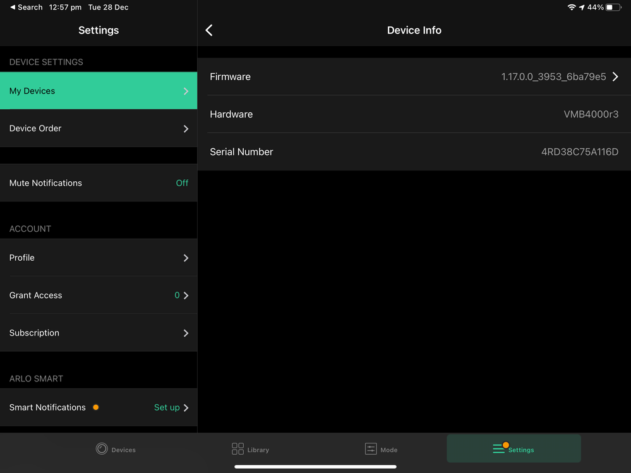Return to Search via the status bar back link
631x473 pixels.
27,7
